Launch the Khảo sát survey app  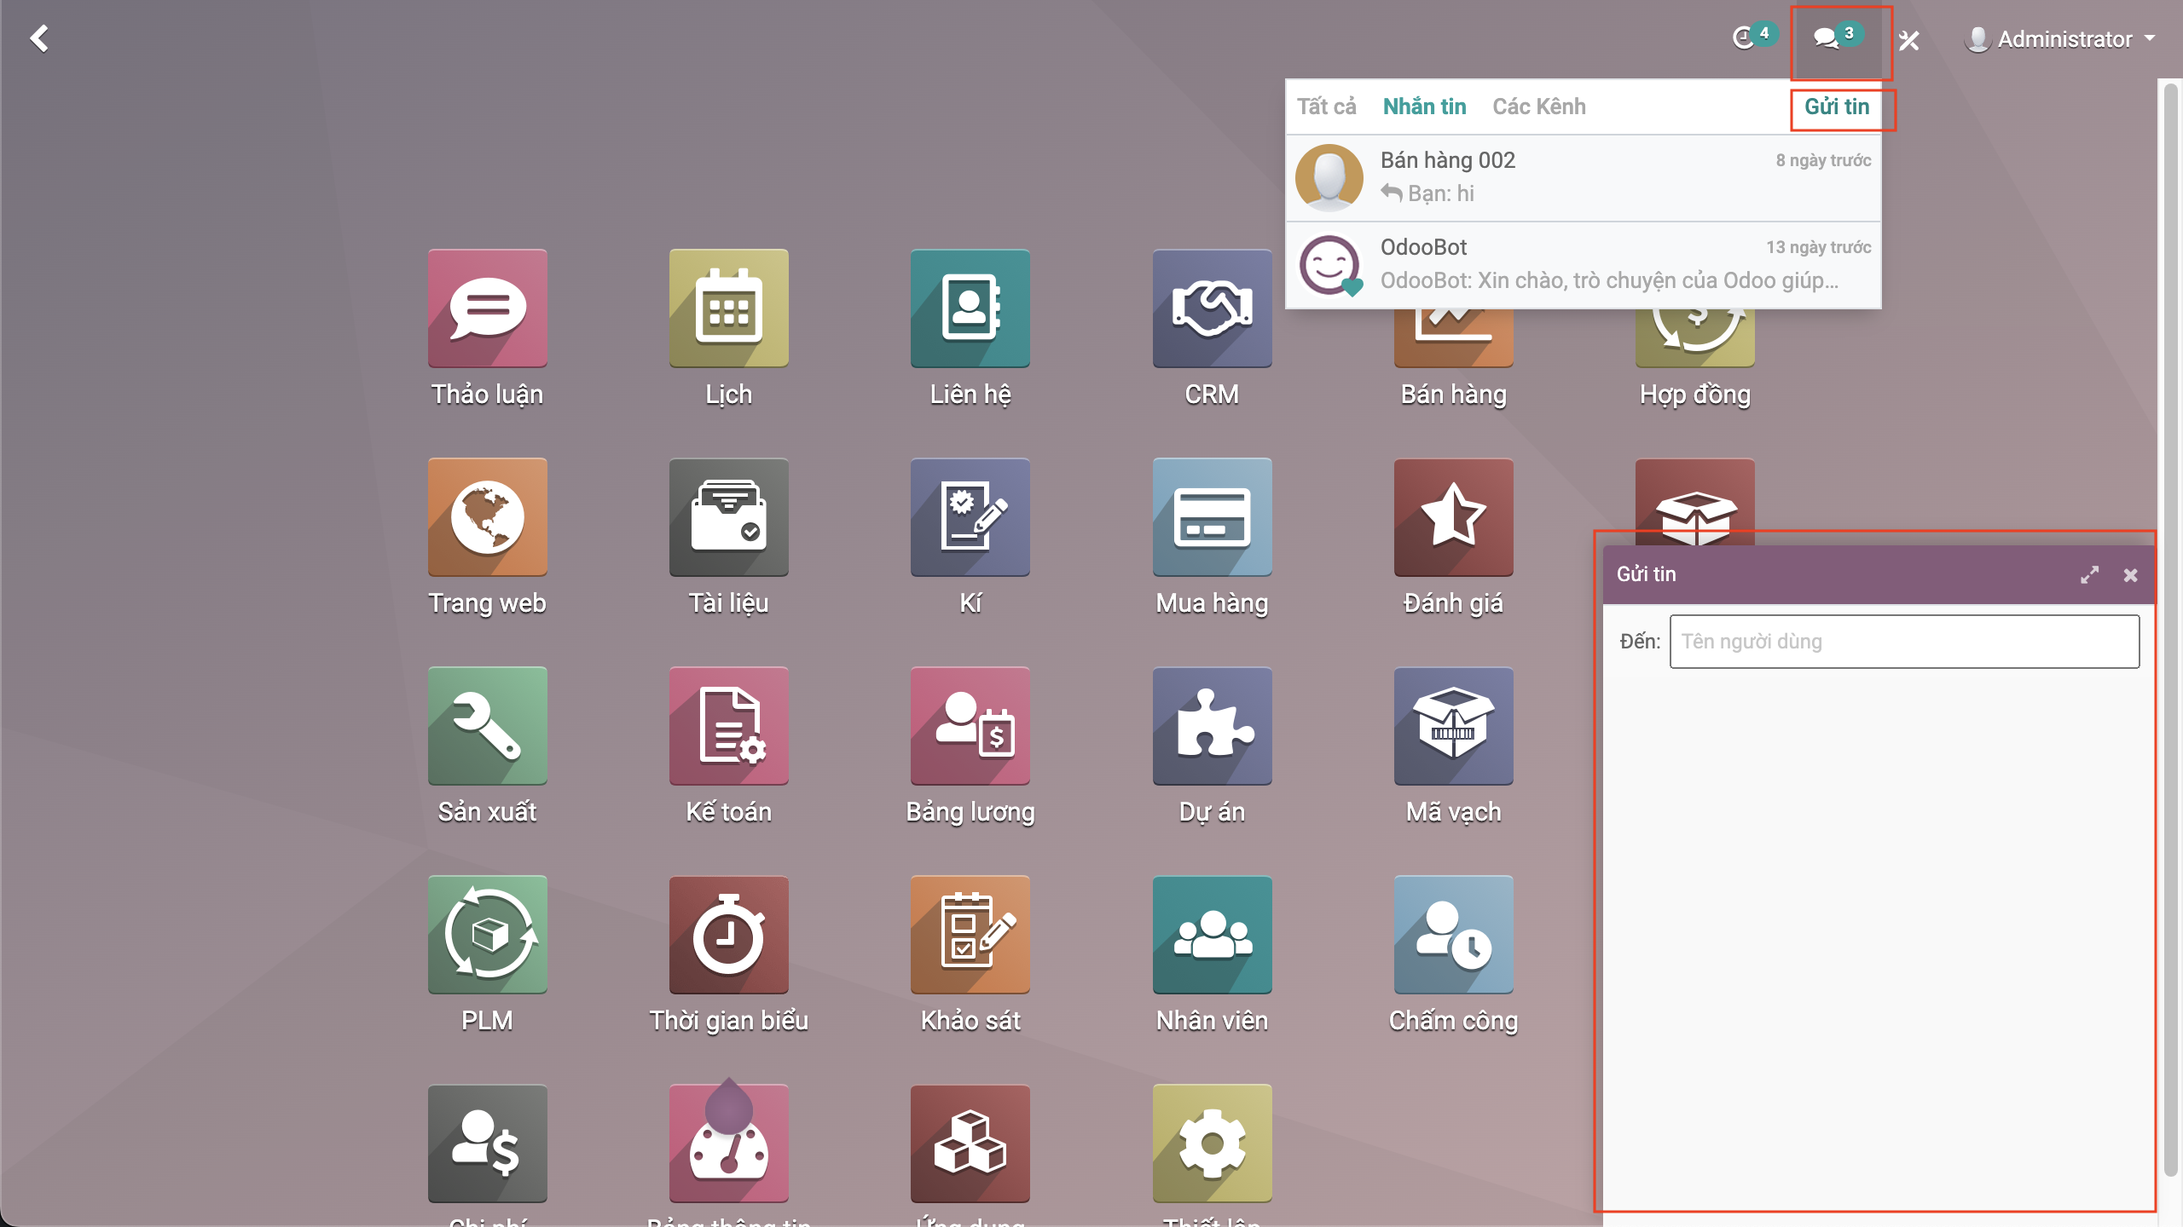[970, 935]
